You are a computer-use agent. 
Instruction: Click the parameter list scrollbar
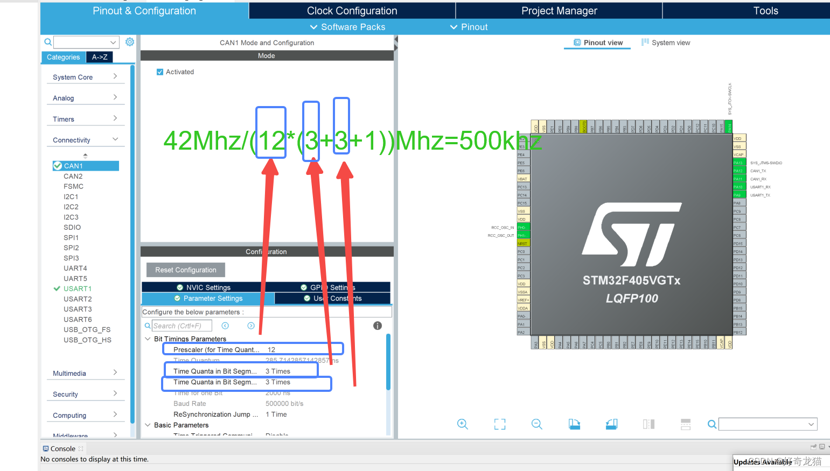(x=388, y=362)
